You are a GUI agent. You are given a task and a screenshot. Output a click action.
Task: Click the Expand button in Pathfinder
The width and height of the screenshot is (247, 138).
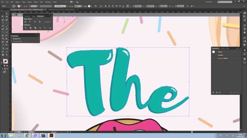47,22
